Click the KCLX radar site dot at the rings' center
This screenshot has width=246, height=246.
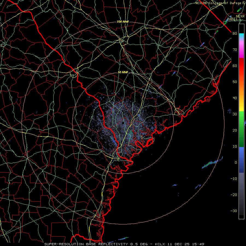click(123, 123)
